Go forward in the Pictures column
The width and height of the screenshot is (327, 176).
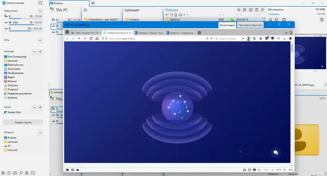[x=171, y=15]
